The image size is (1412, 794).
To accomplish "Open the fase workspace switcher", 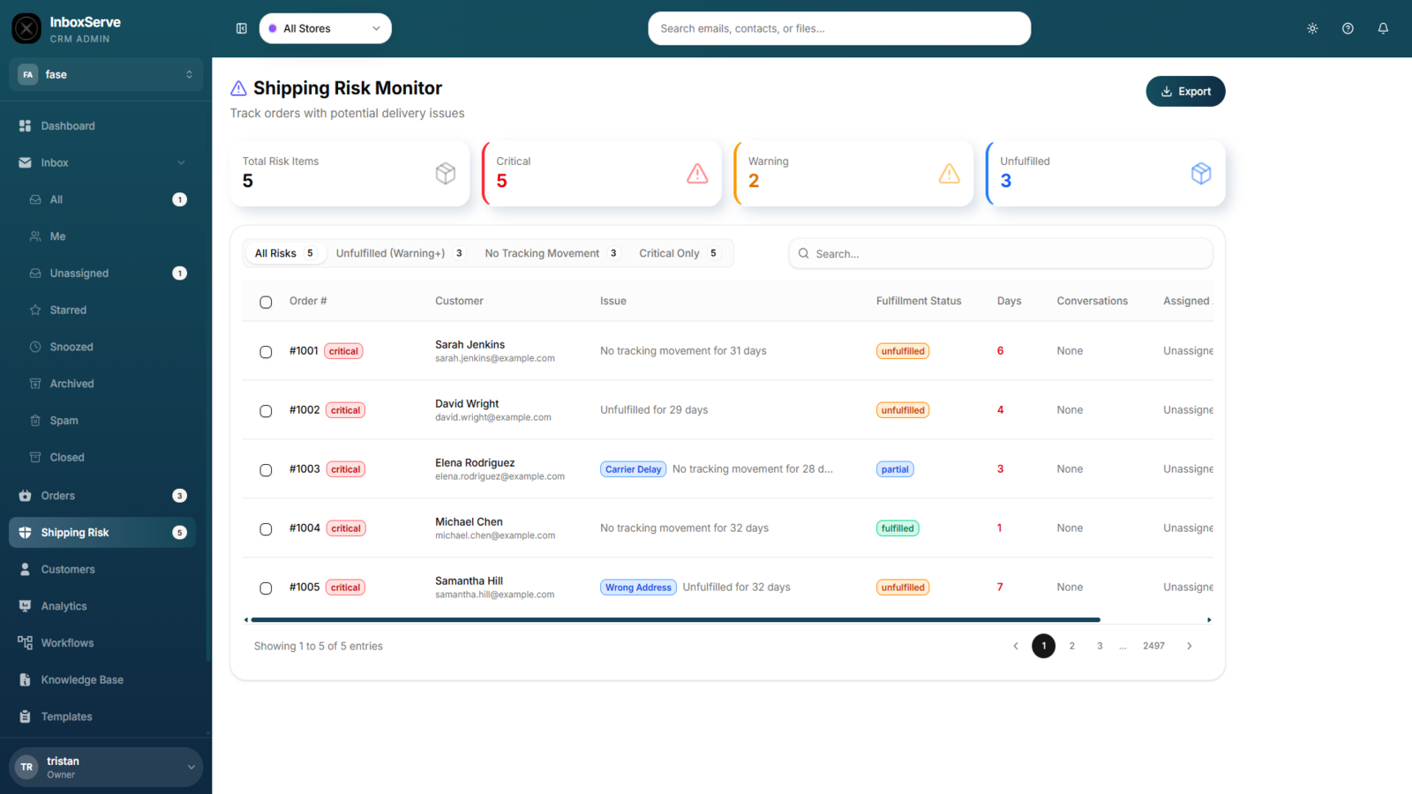I will [106, 75].
